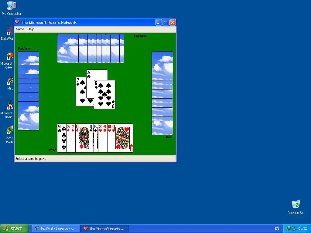This screenshot has height=233, width=311.
Task: Close the Hearts window
Action: click(173, 22)
